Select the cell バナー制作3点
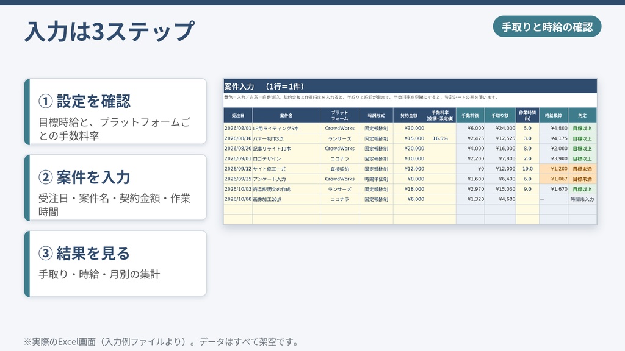Screen dimensions: 625x351 (x=286, y=138)
